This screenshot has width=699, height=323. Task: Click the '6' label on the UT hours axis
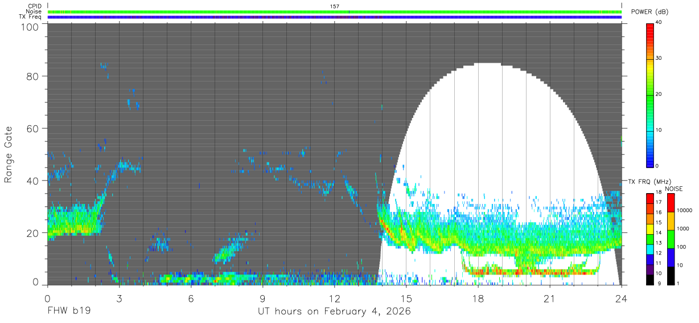pyautogui.click(x=191, y=299)
